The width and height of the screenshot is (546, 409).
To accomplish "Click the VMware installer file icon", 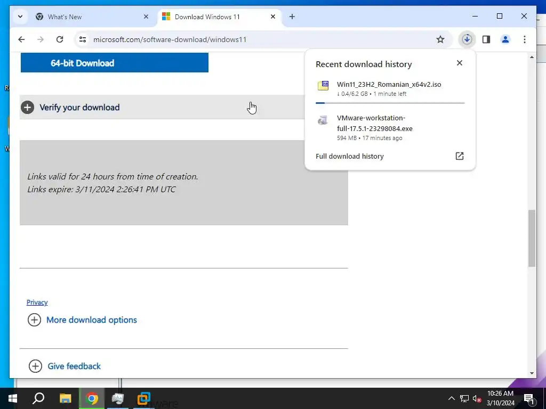I will (323, 120).
